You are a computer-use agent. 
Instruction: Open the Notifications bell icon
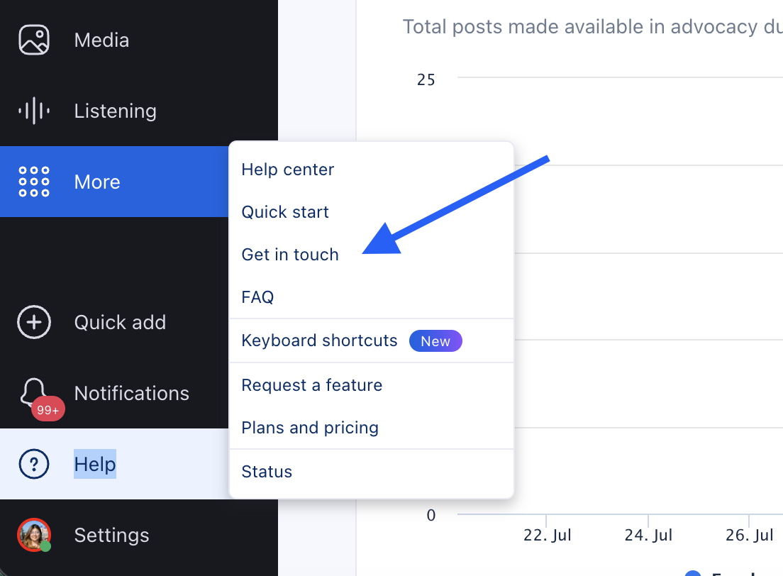point(34,393)
